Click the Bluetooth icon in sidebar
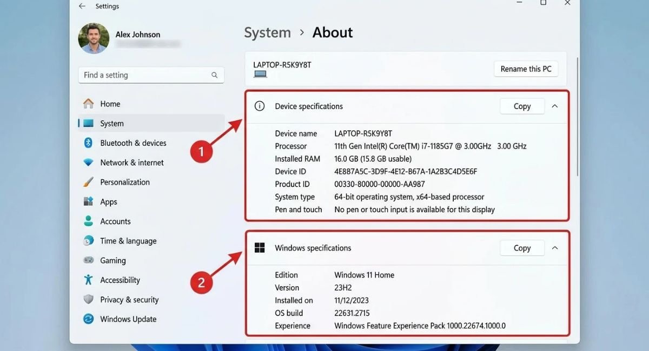The image size is (649, 351). point(88,143)
